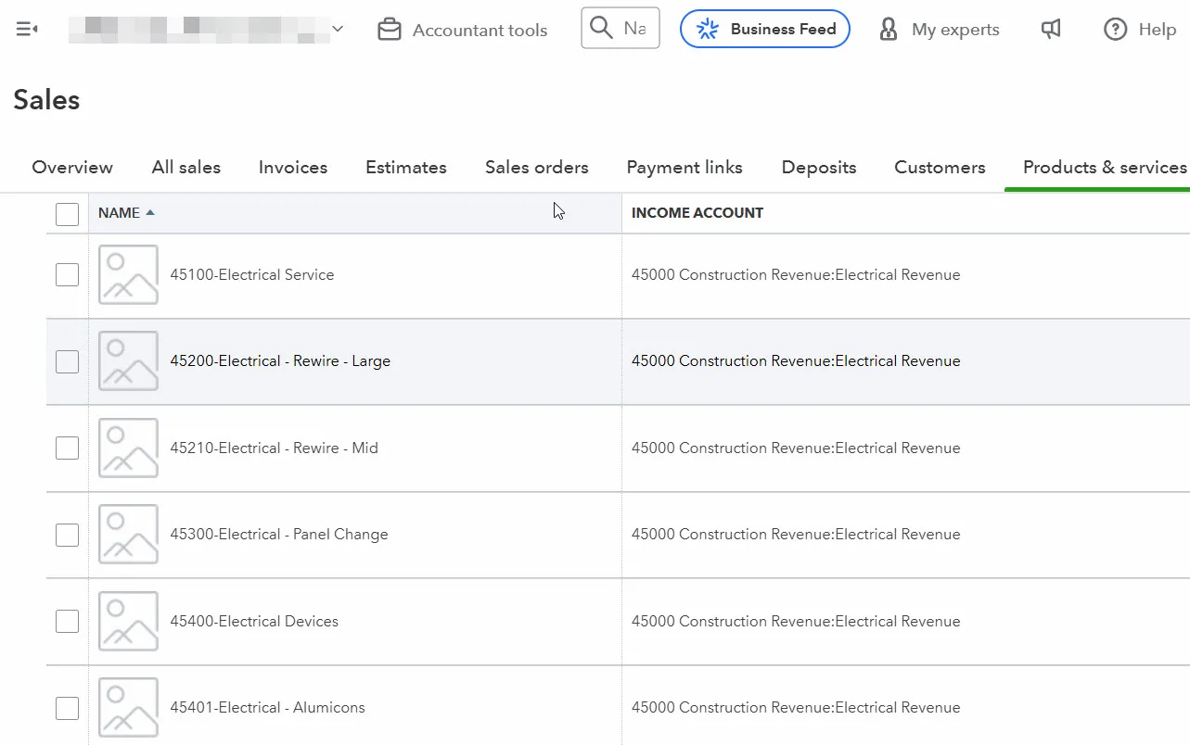Focus the search input field
This screenshot has width=1190, height=745.
click(635, 28)
